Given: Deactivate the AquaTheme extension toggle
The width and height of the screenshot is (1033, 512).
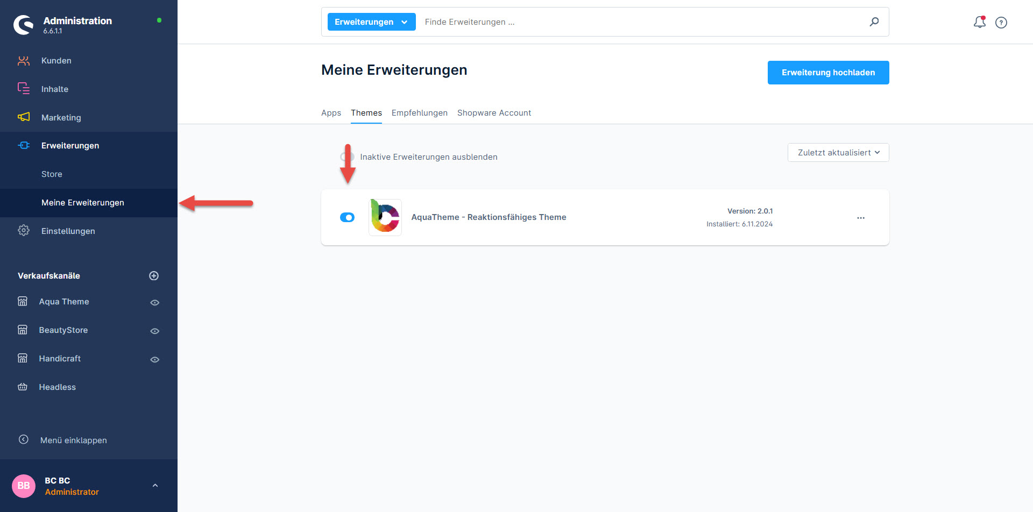Looking at the screenshot, I should (347, 217).
